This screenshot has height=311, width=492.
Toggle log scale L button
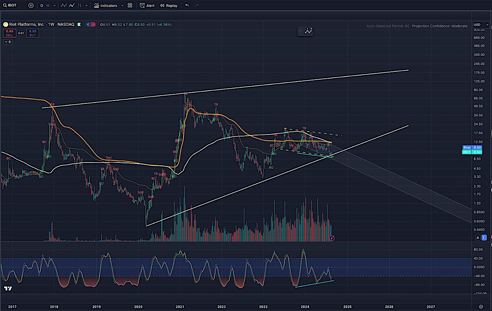[484, 238]
